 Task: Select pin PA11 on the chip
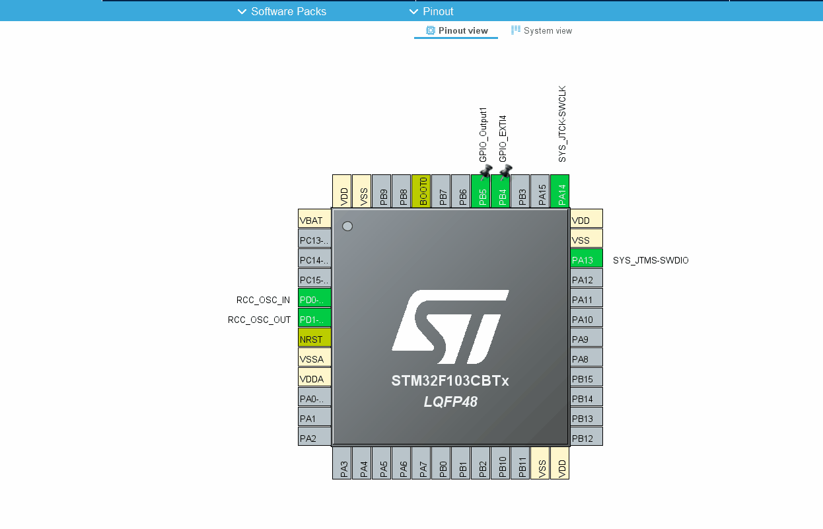(x=587, y=298)
